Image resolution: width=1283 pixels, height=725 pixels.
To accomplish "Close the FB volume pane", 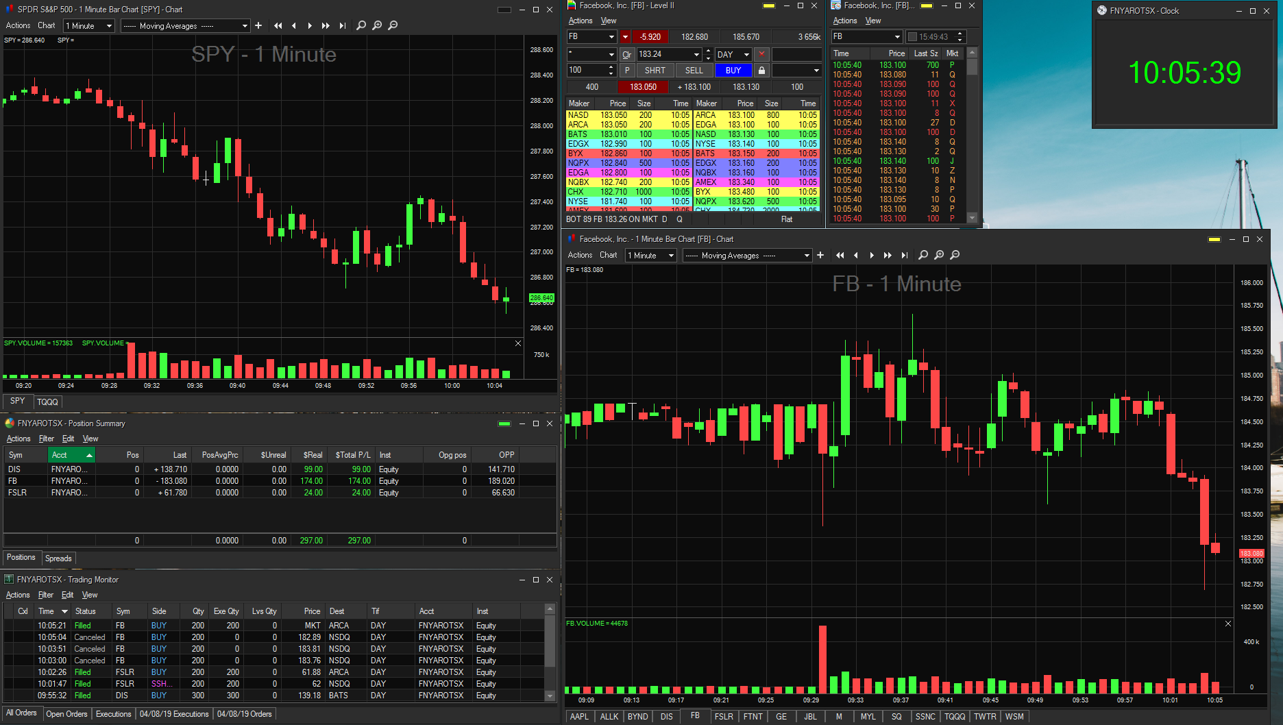I will click(1228, 624).
